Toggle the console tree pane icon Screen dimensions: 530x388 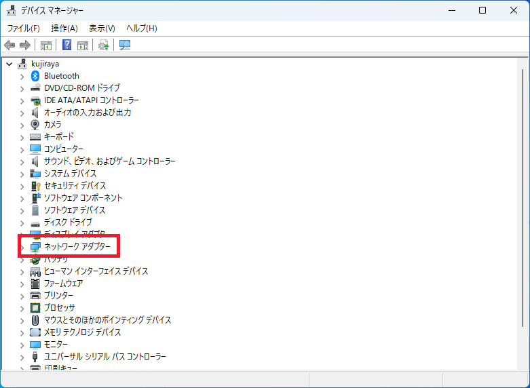click(46, 45)
